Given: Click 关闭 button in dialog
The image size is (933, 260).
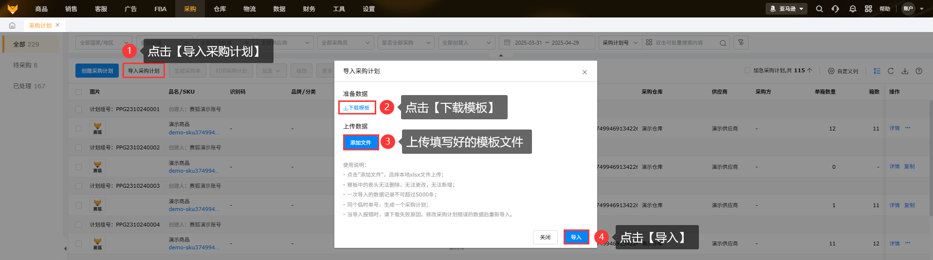Looking at the screenshot, I should point(545,237).
